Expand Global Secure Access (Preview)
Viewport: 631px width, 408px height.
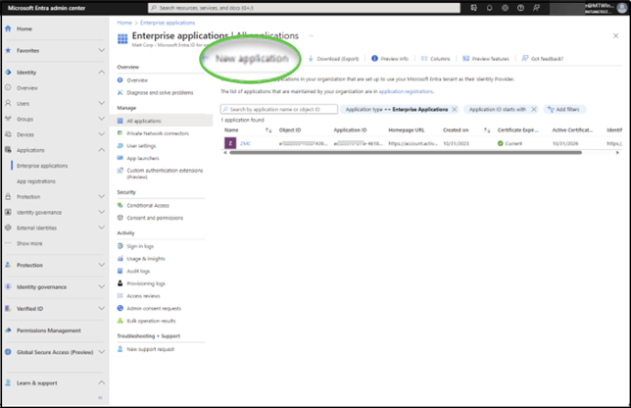click(x=102, y=352)
